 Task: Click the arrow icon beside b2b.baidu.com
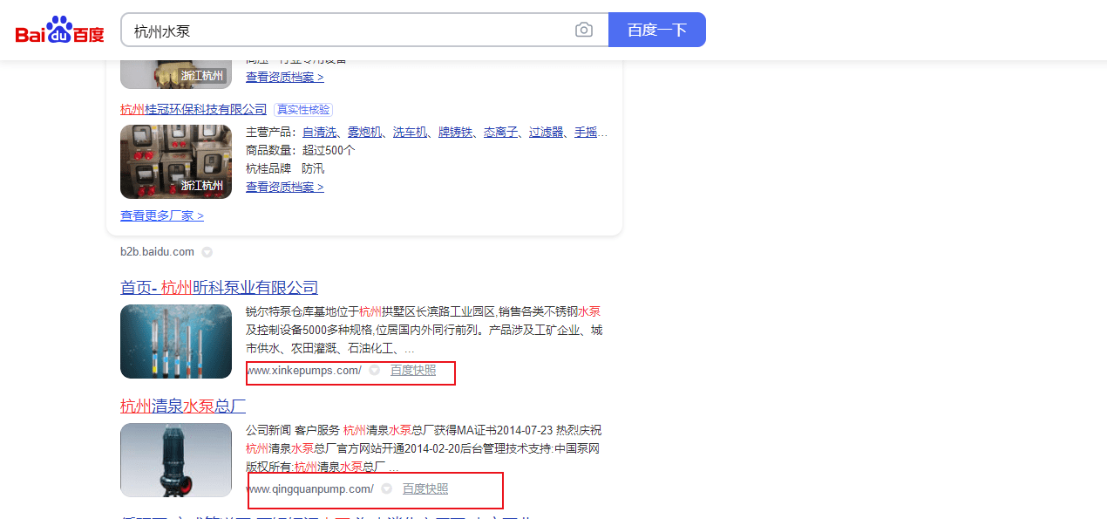pyautogui.click(x=207, y=252)
